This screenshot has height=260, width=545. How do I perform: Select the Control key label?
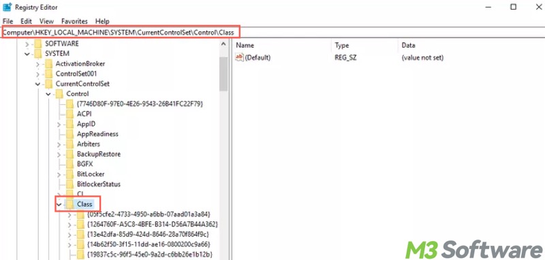(78, 94)
